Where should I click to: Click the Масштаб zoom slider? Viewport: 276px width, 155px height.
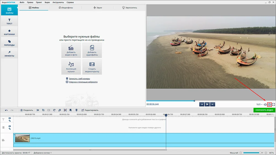click(253, 153)
